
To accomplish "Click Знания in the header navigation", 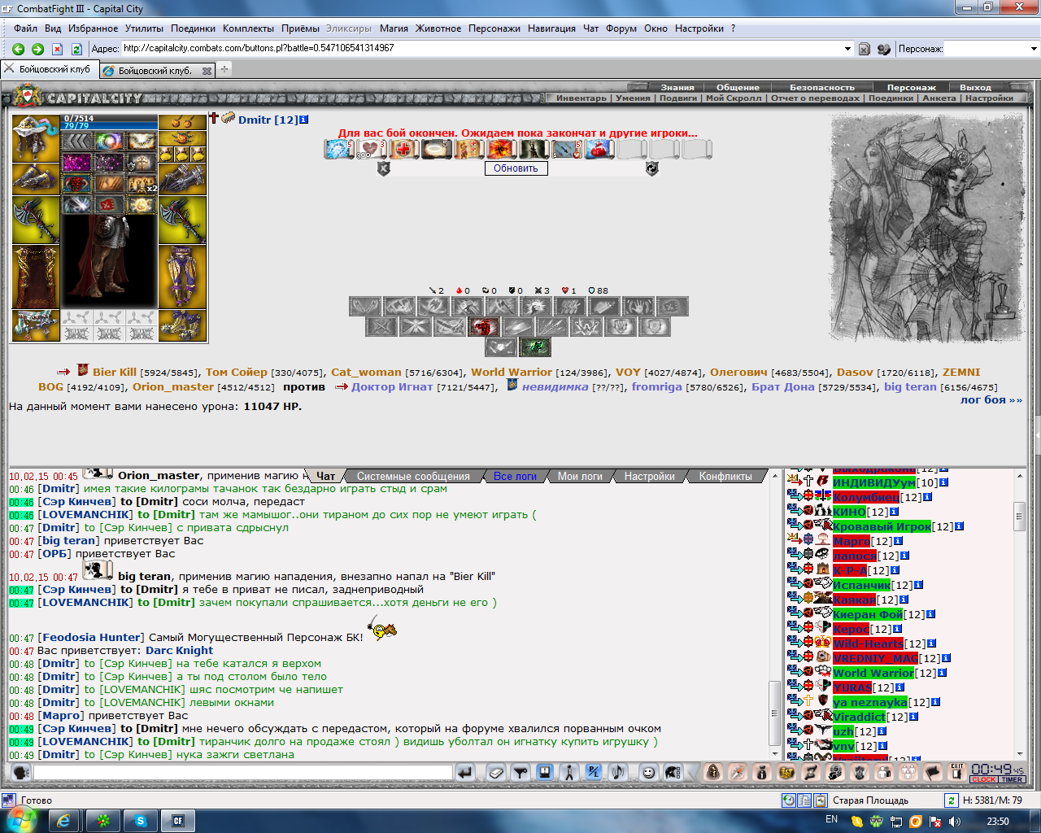I will 677,87.
